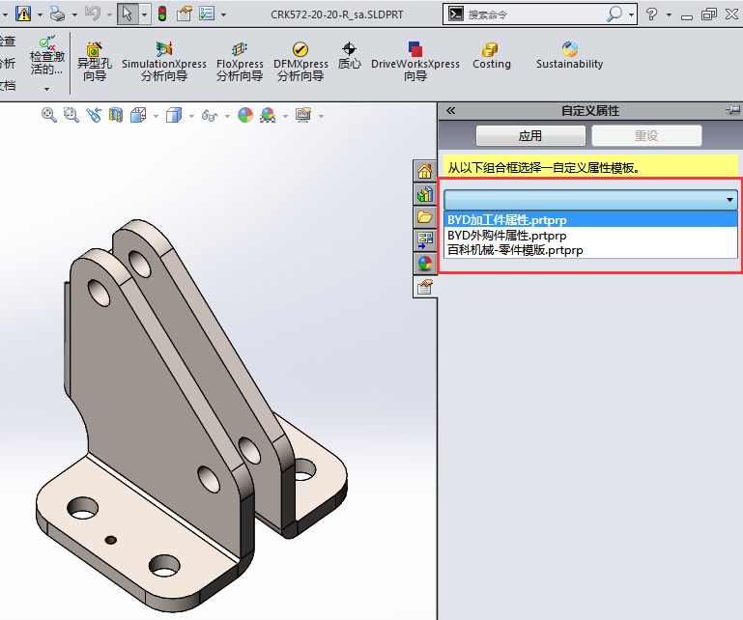Click the rebuild warning icon
Viewport: 743px width, 620px height.
(x=23, y=14)
